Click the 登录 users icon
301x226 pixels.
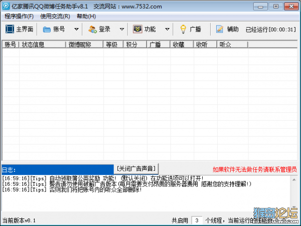(x=92, y=30)
